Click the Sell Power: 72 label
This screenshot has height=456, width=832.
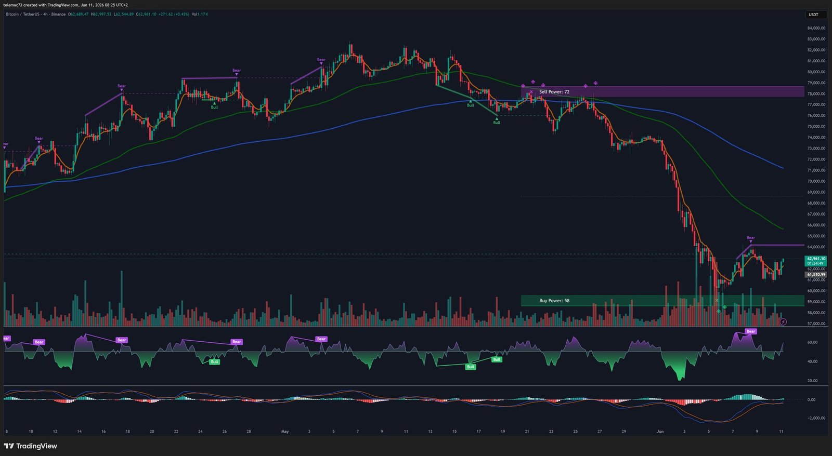click(x=554, y=92)
